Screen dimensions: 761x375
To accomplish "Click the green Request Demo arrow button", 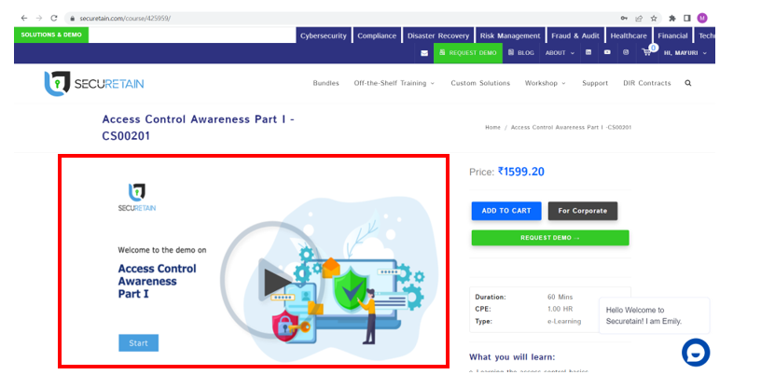I will point(550,238).
